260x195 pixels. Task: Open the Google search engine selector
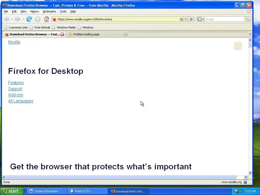201,19
